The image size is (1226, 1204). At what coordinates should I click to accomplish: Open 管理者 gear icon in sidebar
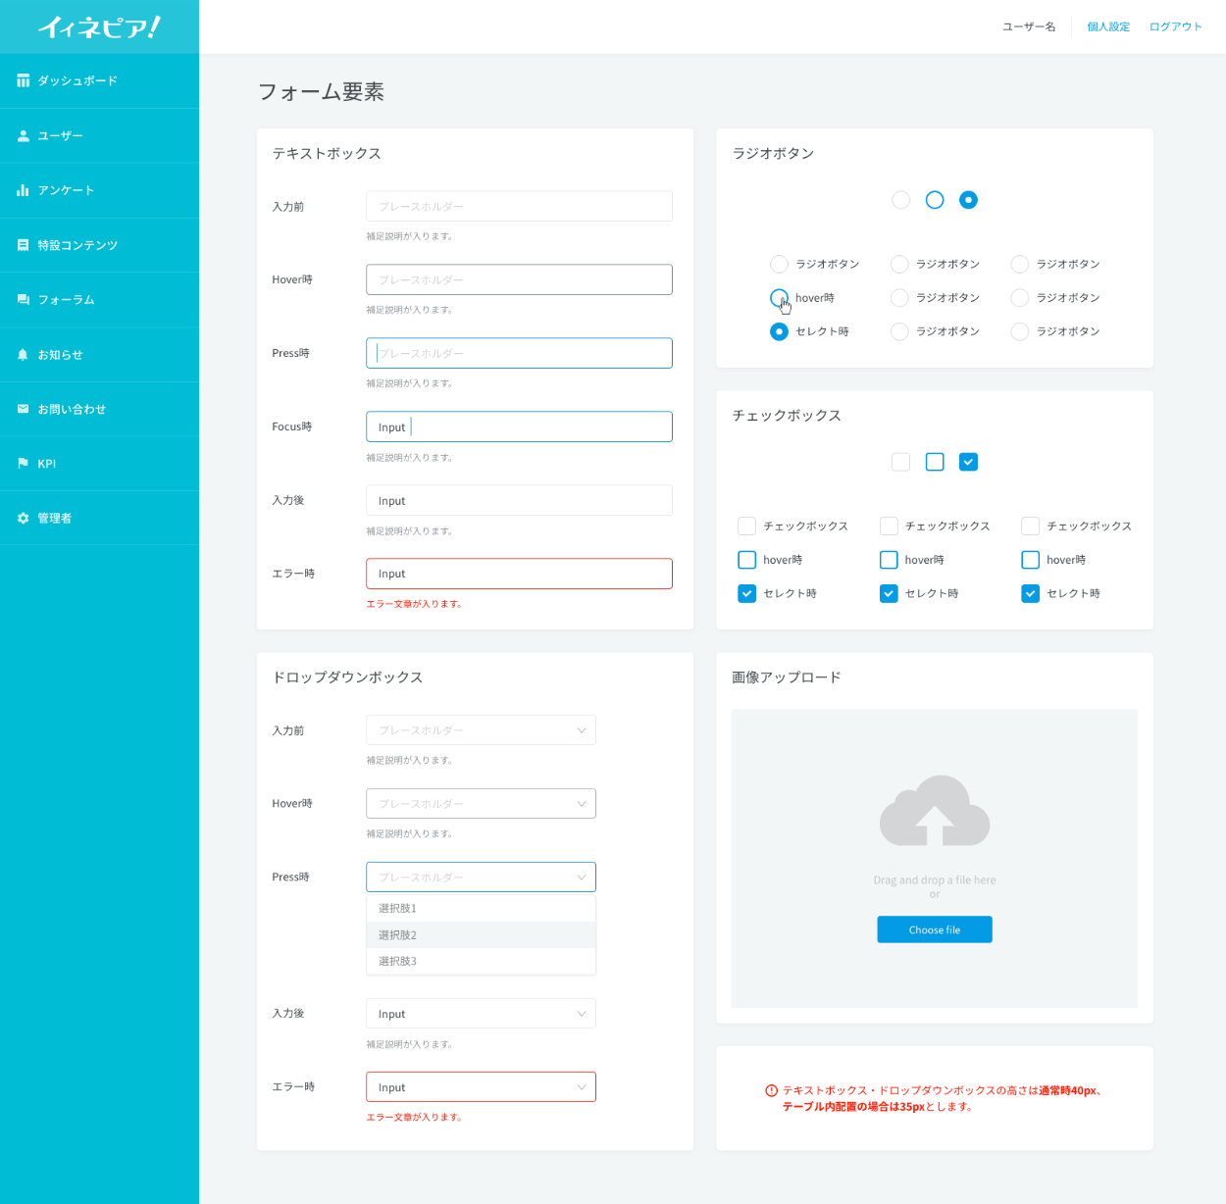tap(23, 518)
